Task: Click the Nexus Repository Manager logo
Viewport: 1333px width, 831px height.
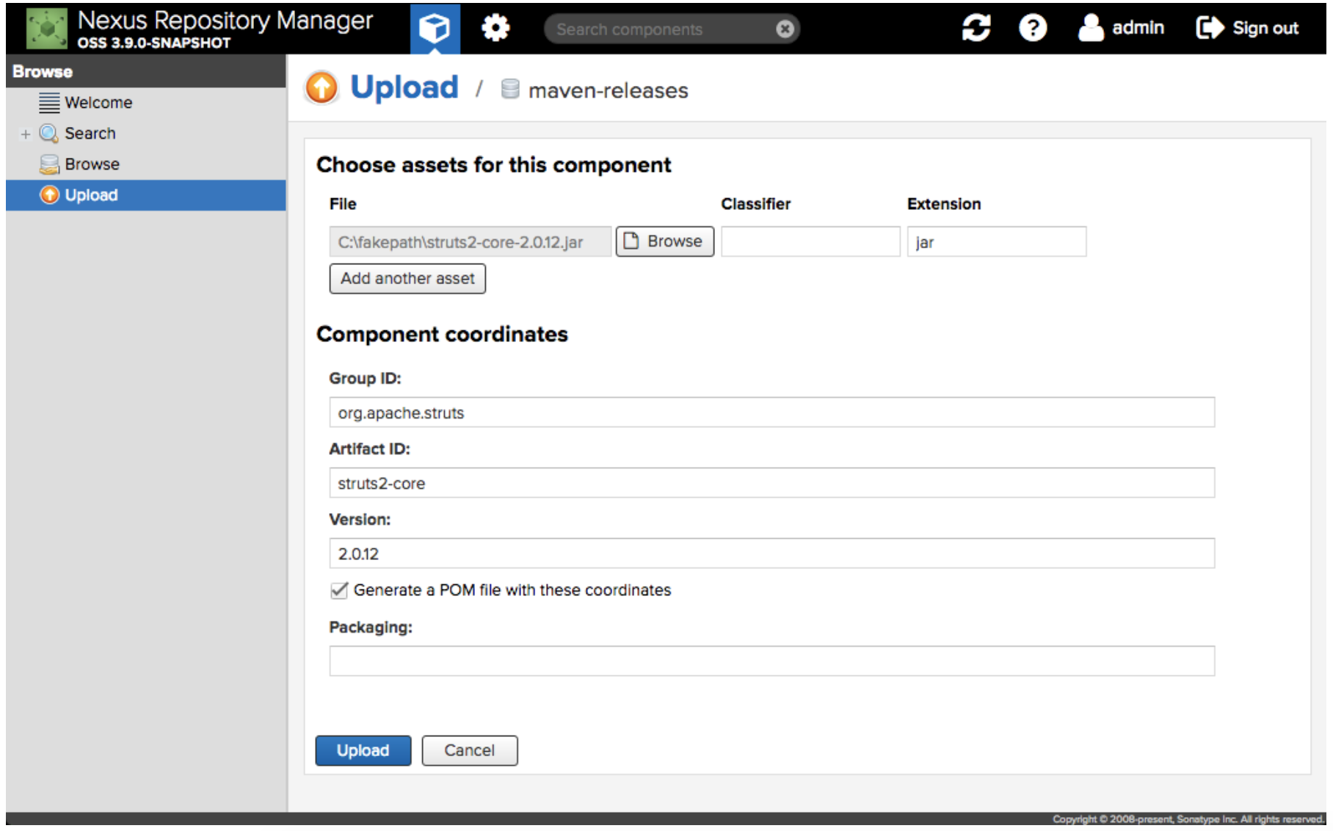Action: tap(46, 29)
